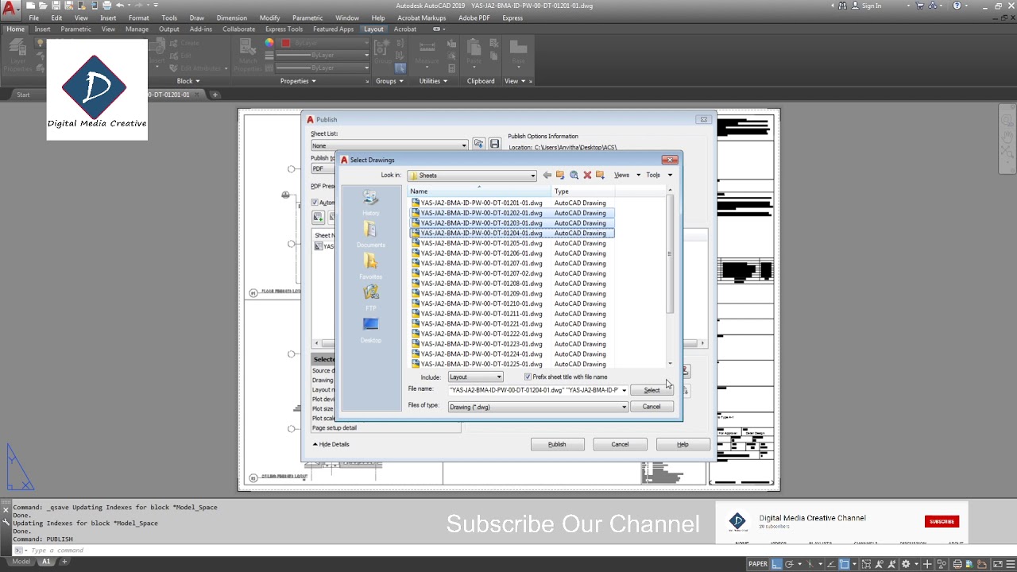Image resolution: width=1017 pixels, height=572 pixels.
Task: Switch to the Featured Apps ribbon tab
Action: point(333,29)
